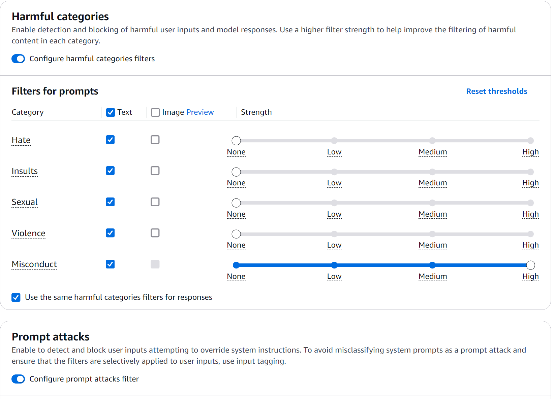Check the Image column header checkbox
This screenshot has height=399, width=554.
(155, 112)
